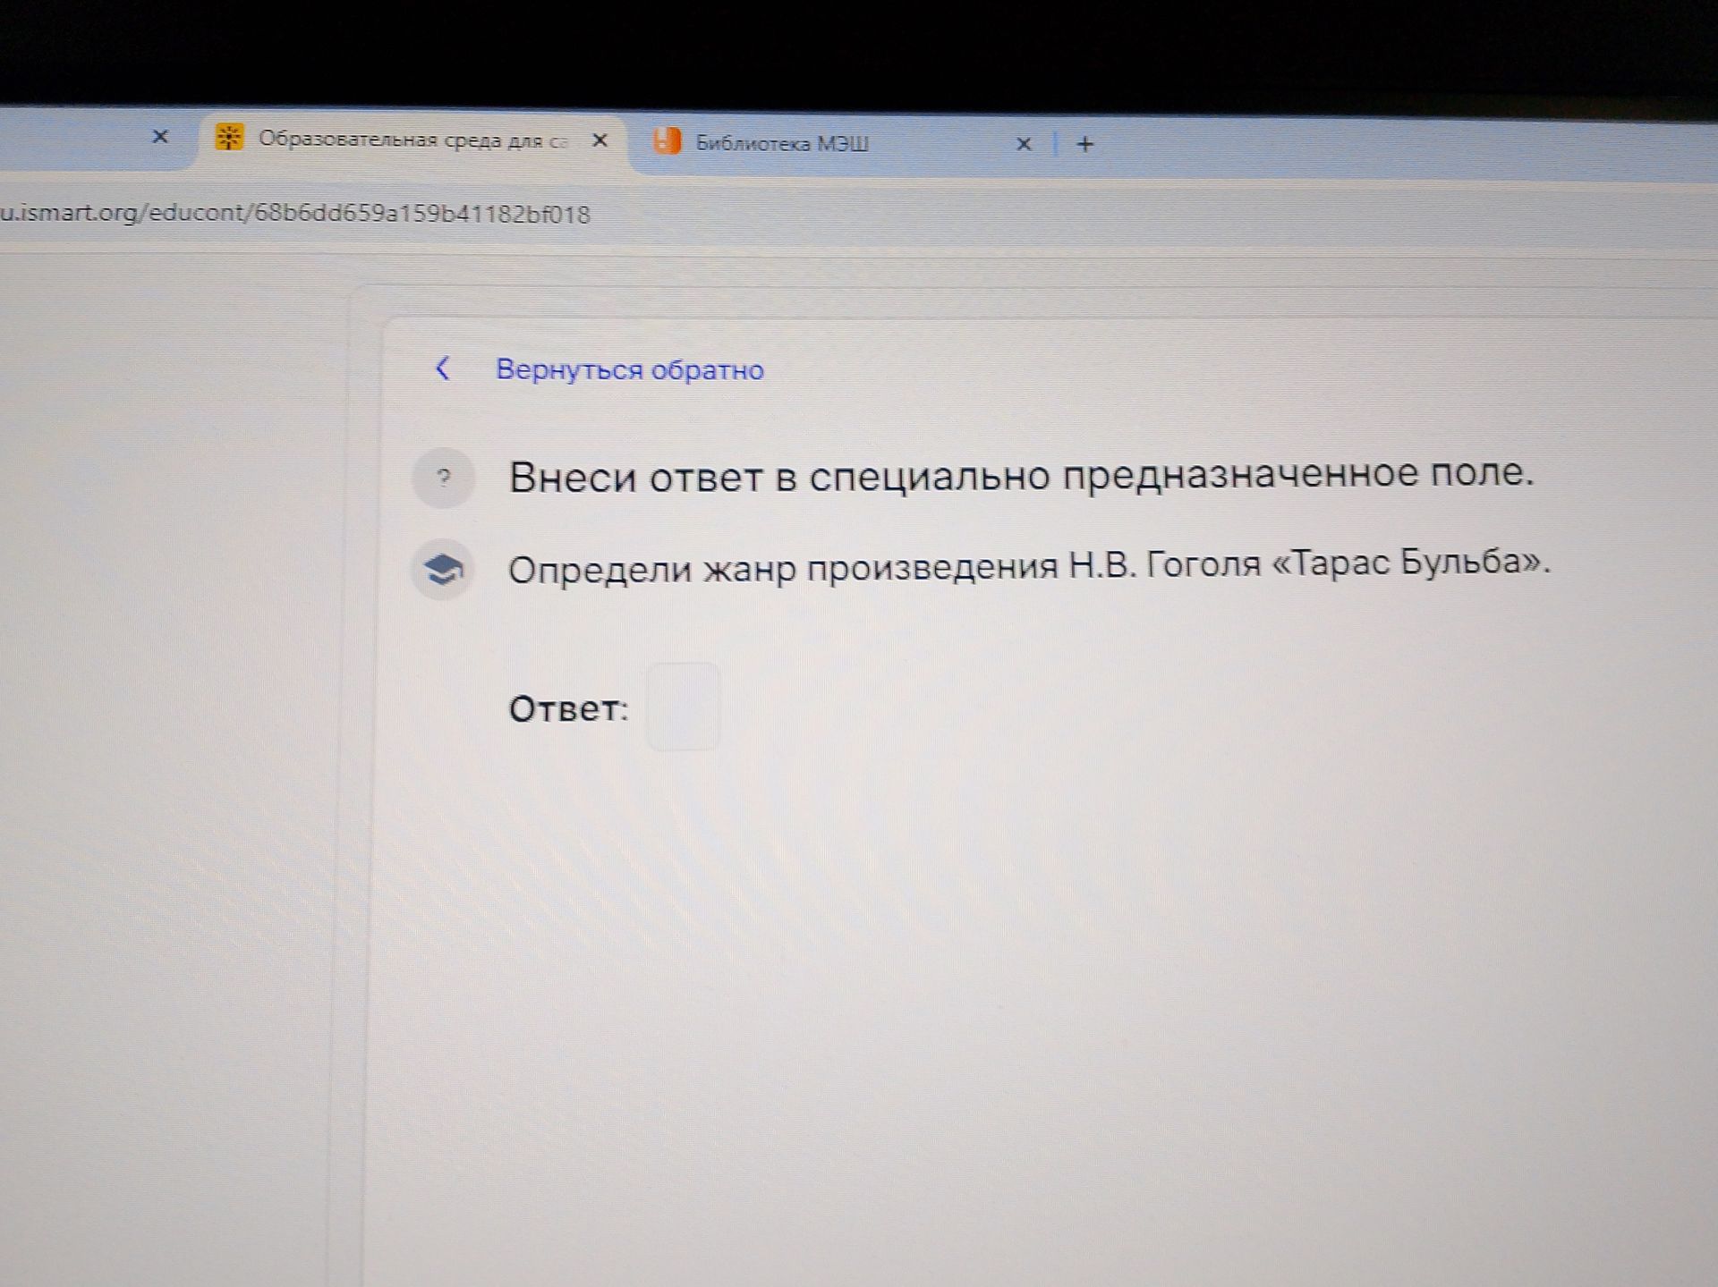
Task: Click the orange favicon of Образовательная среда tab
Action: (x=229, y=138)
